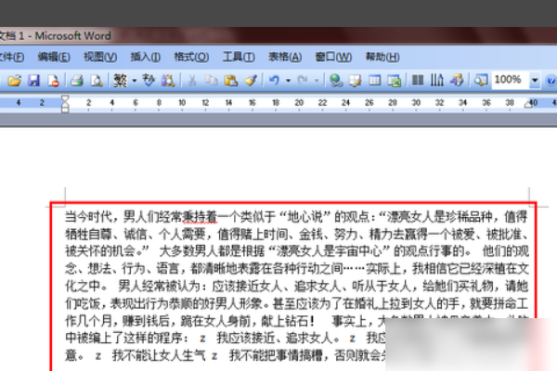The height and width of the screenshot is (371, 557).
Task: Click the Insert Table icon
Action: coord(374,81)
